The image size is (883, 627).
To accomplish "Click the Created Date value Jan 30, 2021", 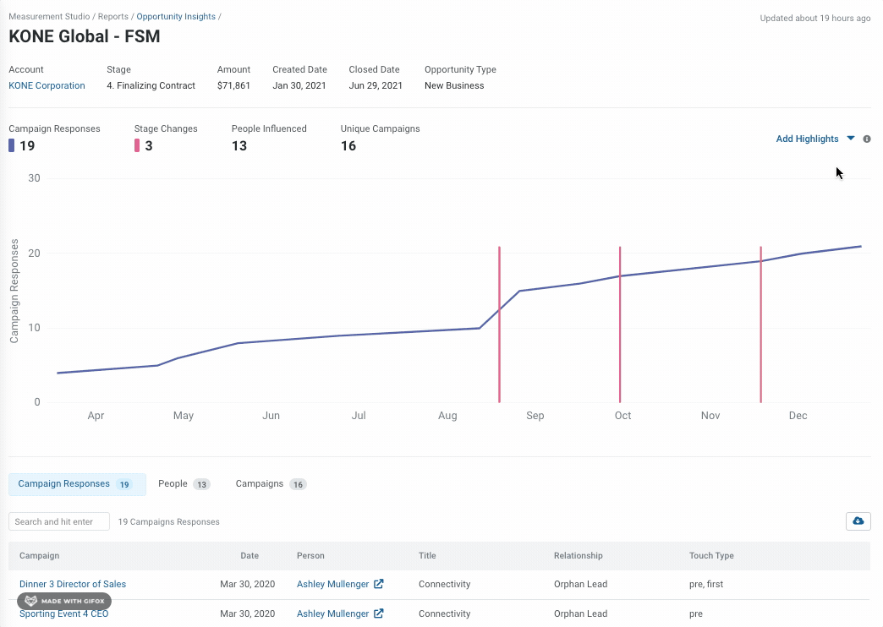I will [x=299, y=85].
